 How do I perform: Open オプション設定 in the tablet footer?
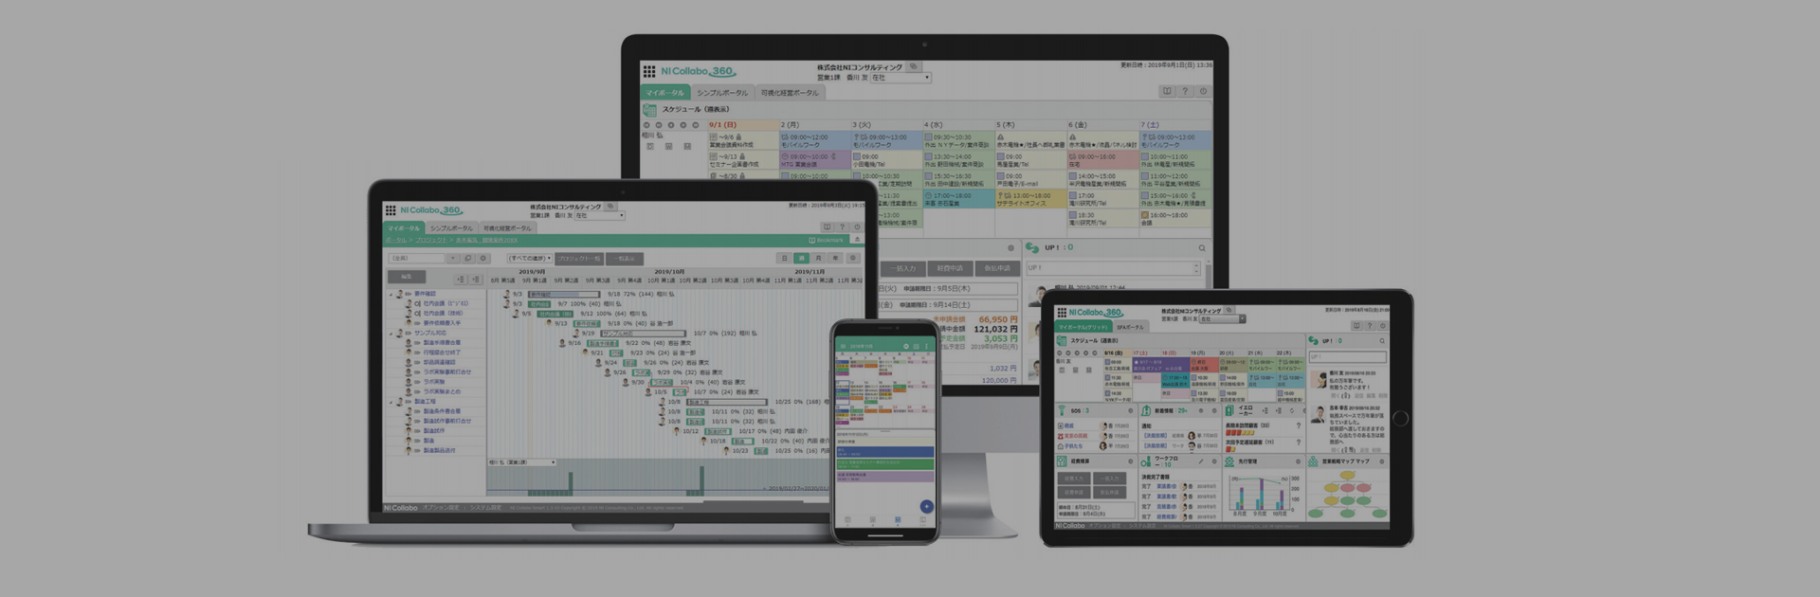[x=1102, y=525]
